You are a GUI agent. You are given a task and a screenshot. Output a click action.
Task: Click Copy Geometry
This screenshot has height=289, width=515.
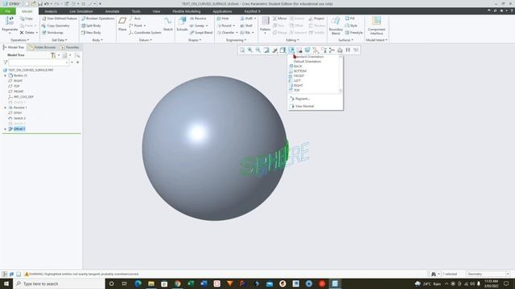56,26
